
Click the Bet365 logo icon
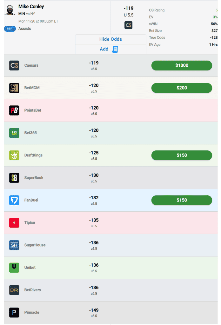[x=14, y=133]
